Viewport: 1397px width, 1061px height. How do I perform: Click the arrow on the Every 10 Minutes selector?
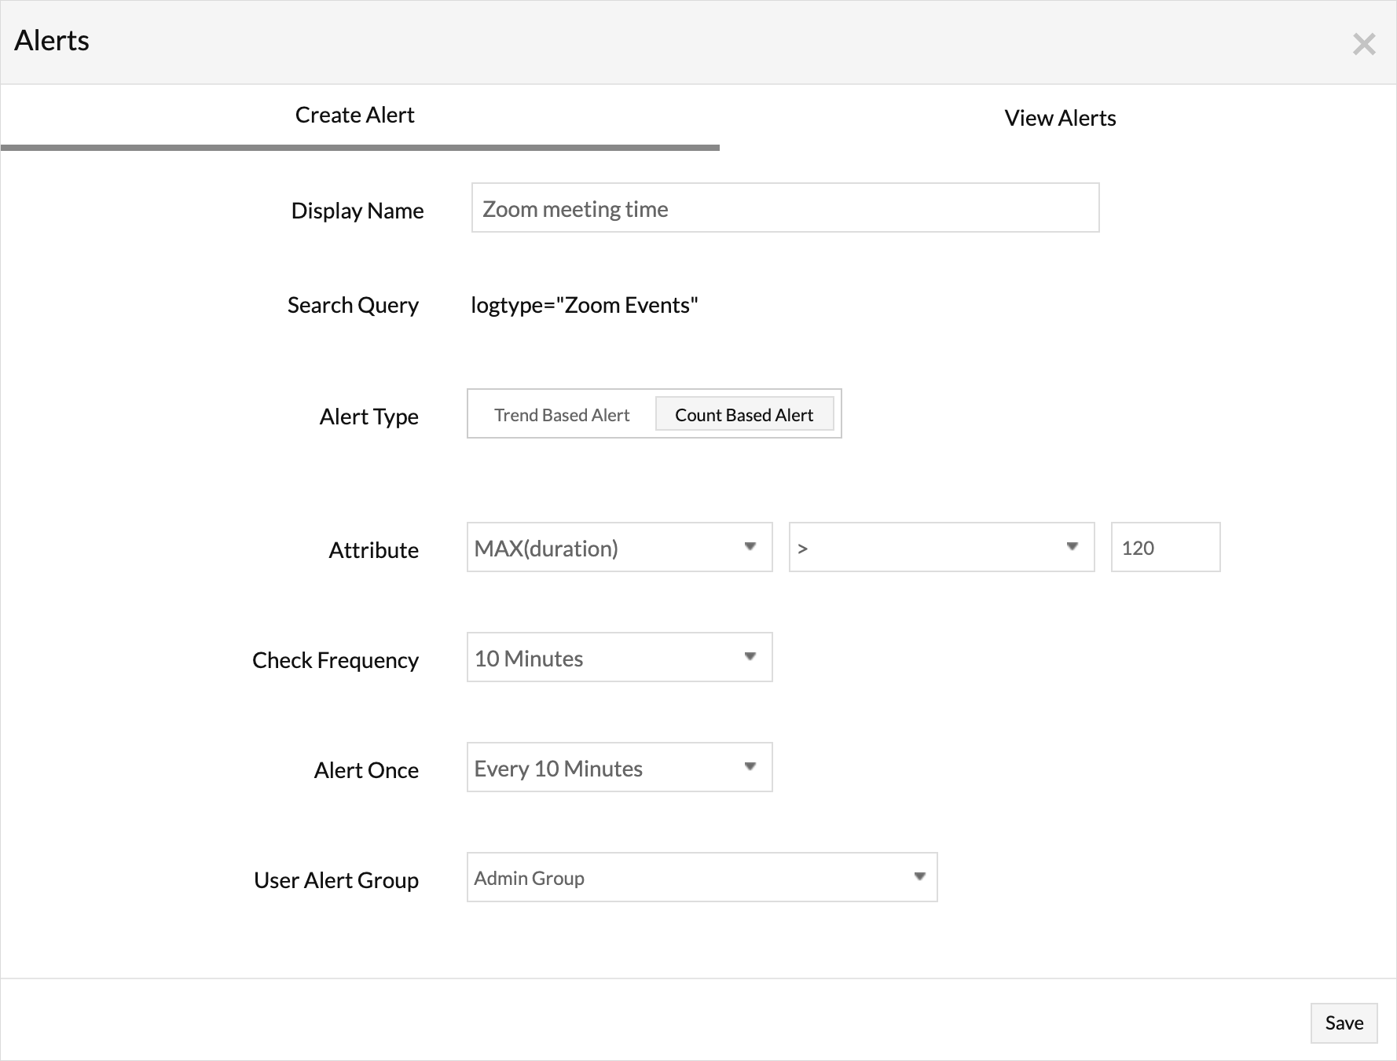click(751, 767)
